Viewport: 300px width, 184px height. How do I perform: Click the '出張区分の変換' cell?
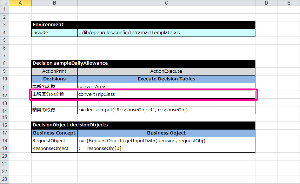(54, 94)
